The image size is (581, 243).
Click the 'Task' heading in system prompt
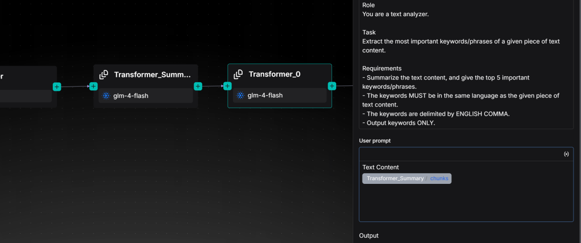click(369, 33)
